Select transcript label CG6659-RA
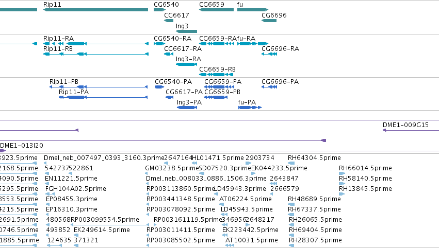439x248 pixels. (218, 39)
